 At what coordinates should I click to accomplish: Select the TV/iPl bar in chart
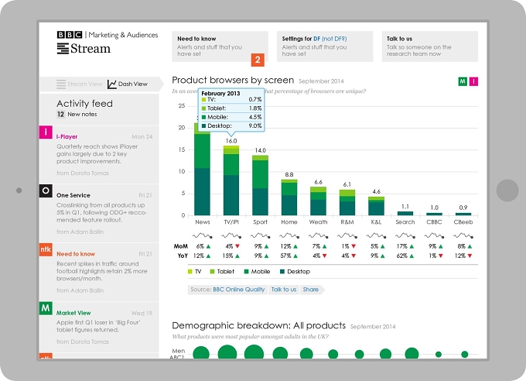(x=231, y=180)
